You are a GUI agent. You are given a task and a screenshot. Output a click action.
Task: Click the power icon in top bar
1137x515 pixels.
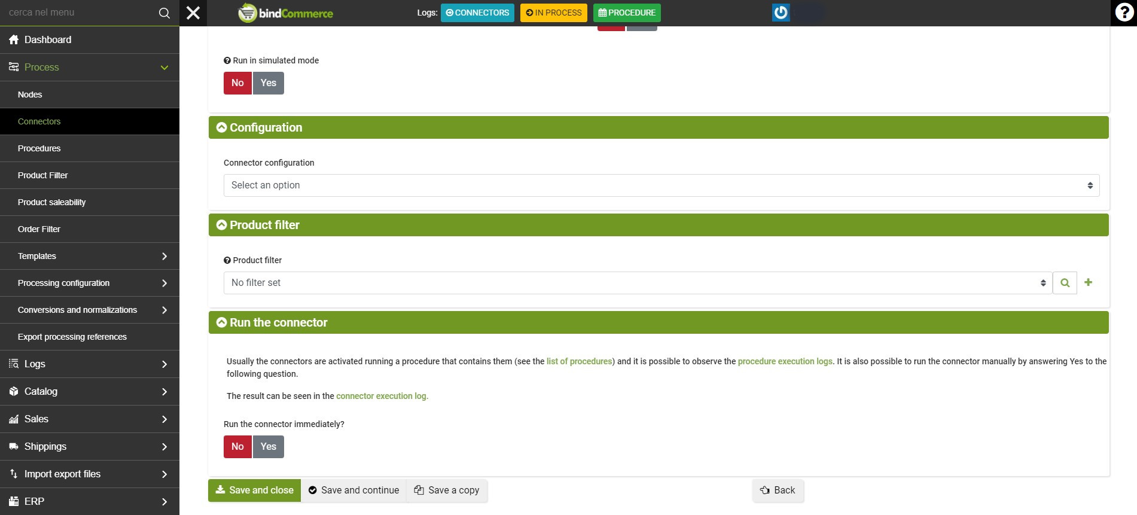(x=781, y=13)
